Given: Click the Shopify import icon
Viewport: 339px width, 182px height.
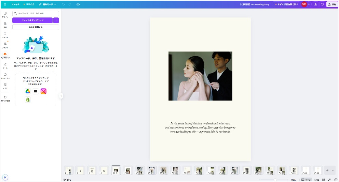Looking at the screenshot, I should tap(28, 100).
